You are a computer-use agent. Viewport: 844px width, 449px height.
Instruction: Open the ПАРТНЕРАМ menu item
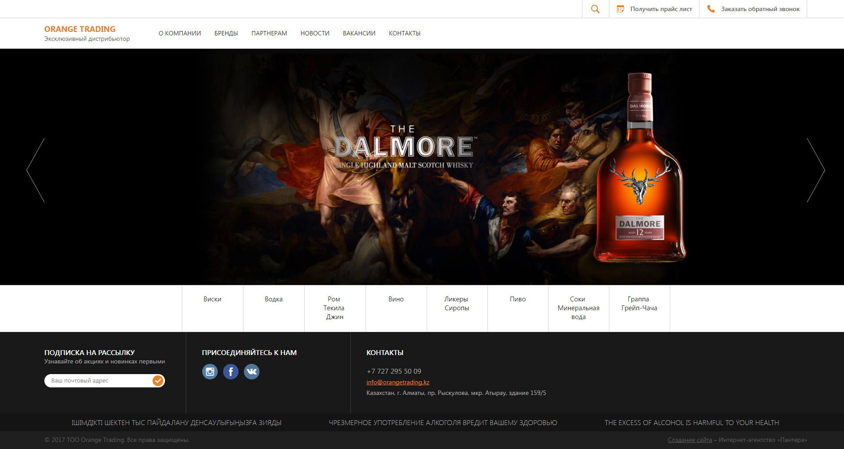(x=269, y=33)
